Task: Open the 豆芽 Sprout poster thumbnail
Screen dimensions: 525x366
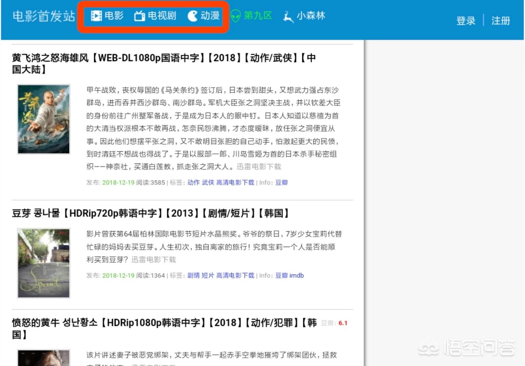Action: [x=43, y=263]
